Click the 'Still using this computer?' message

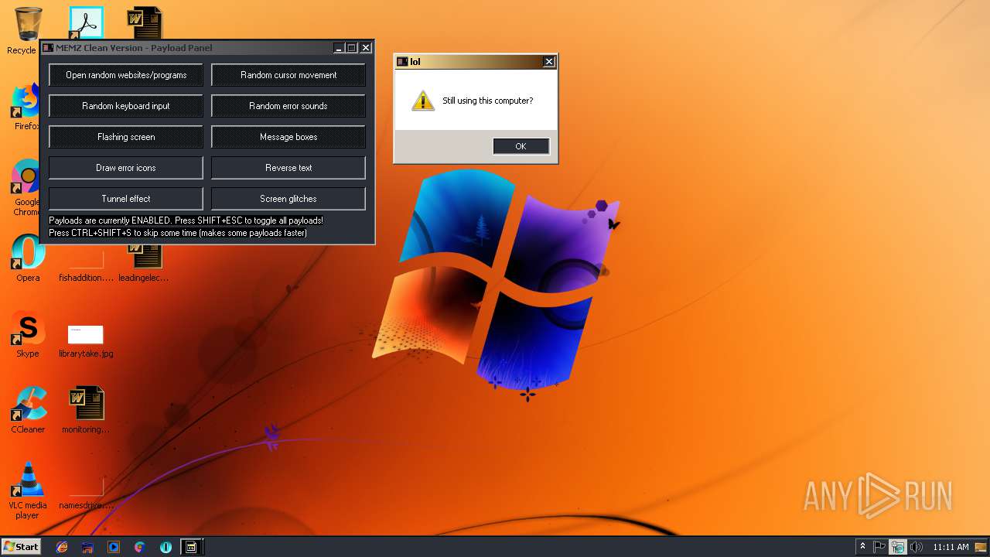click(488, 101)
